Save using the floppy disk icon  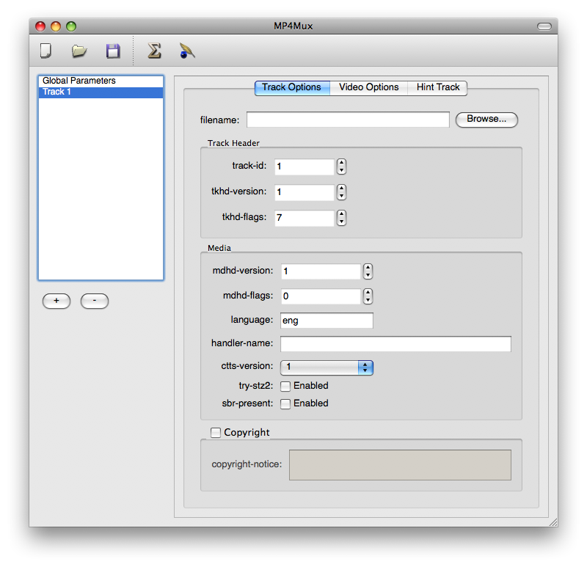click(x=113, y=51)
